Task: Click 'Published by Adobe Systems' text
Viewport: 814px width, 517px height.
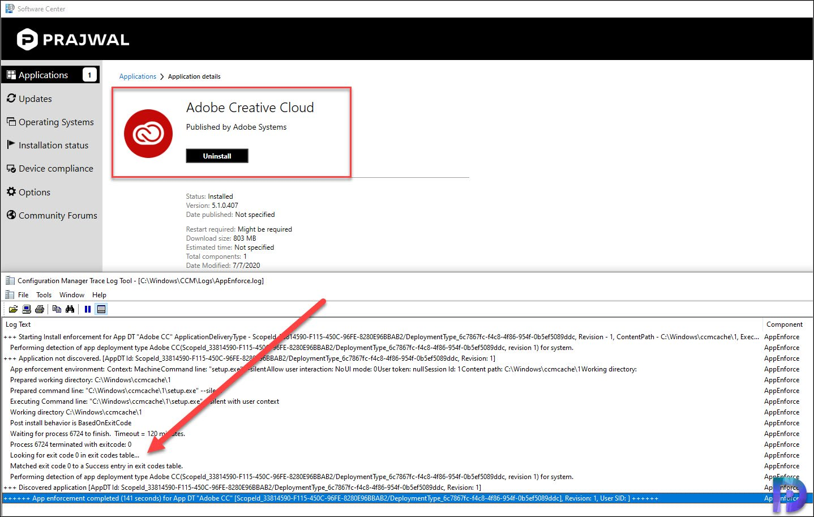Action: click(x=236, y=127)
